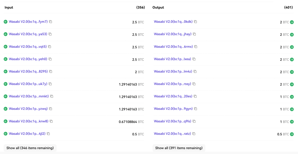Image resolution: width=298 pixels, height=154 pixels.
Task: Open Wasabi V2.0 output address bc1p...lm4z
Action: pyautogui.click(x=173, y=71)
